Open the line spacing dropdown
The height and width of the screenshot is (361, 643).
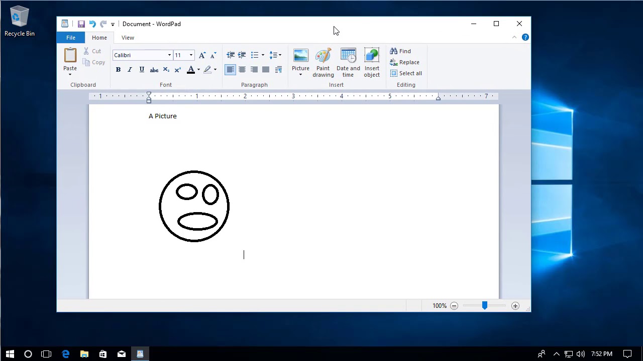coord(275,55)
